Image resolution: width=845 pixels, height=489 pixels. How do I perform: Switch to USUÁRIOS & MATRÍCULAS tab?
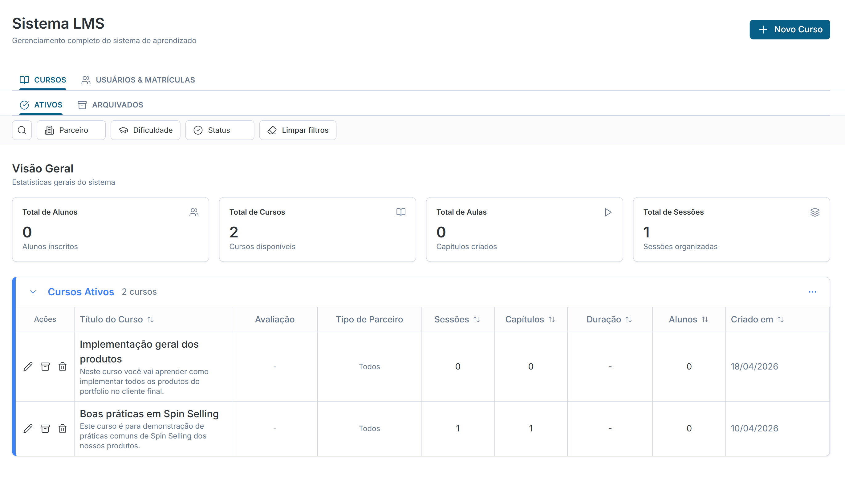pos(138,80)
